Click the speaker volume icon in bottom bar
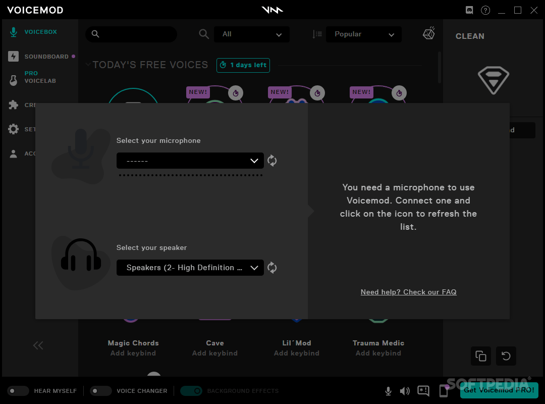 [405, 391]
